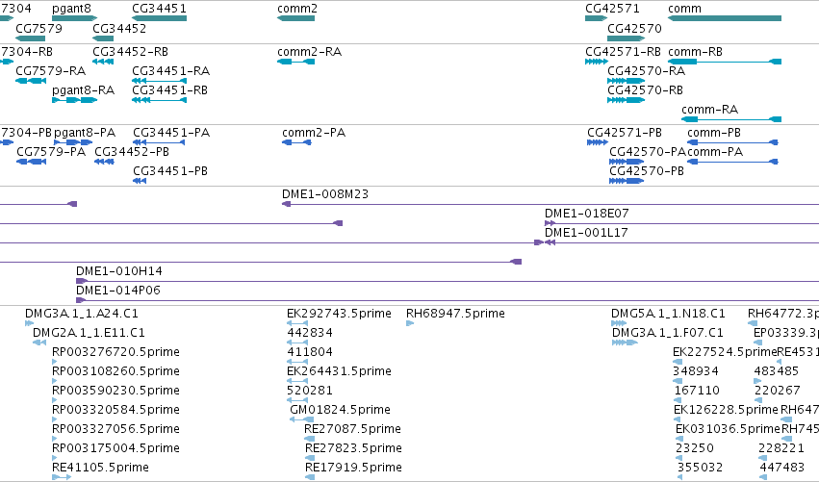Click protein pgant8-PA
The image size is (819, 482).
point(73,142)
